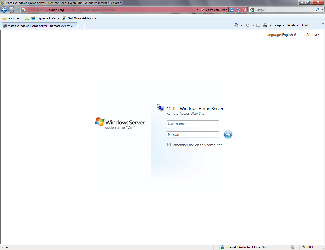Open Get More Add-ons link
The image size is (325, 250).
pos(80,18)
